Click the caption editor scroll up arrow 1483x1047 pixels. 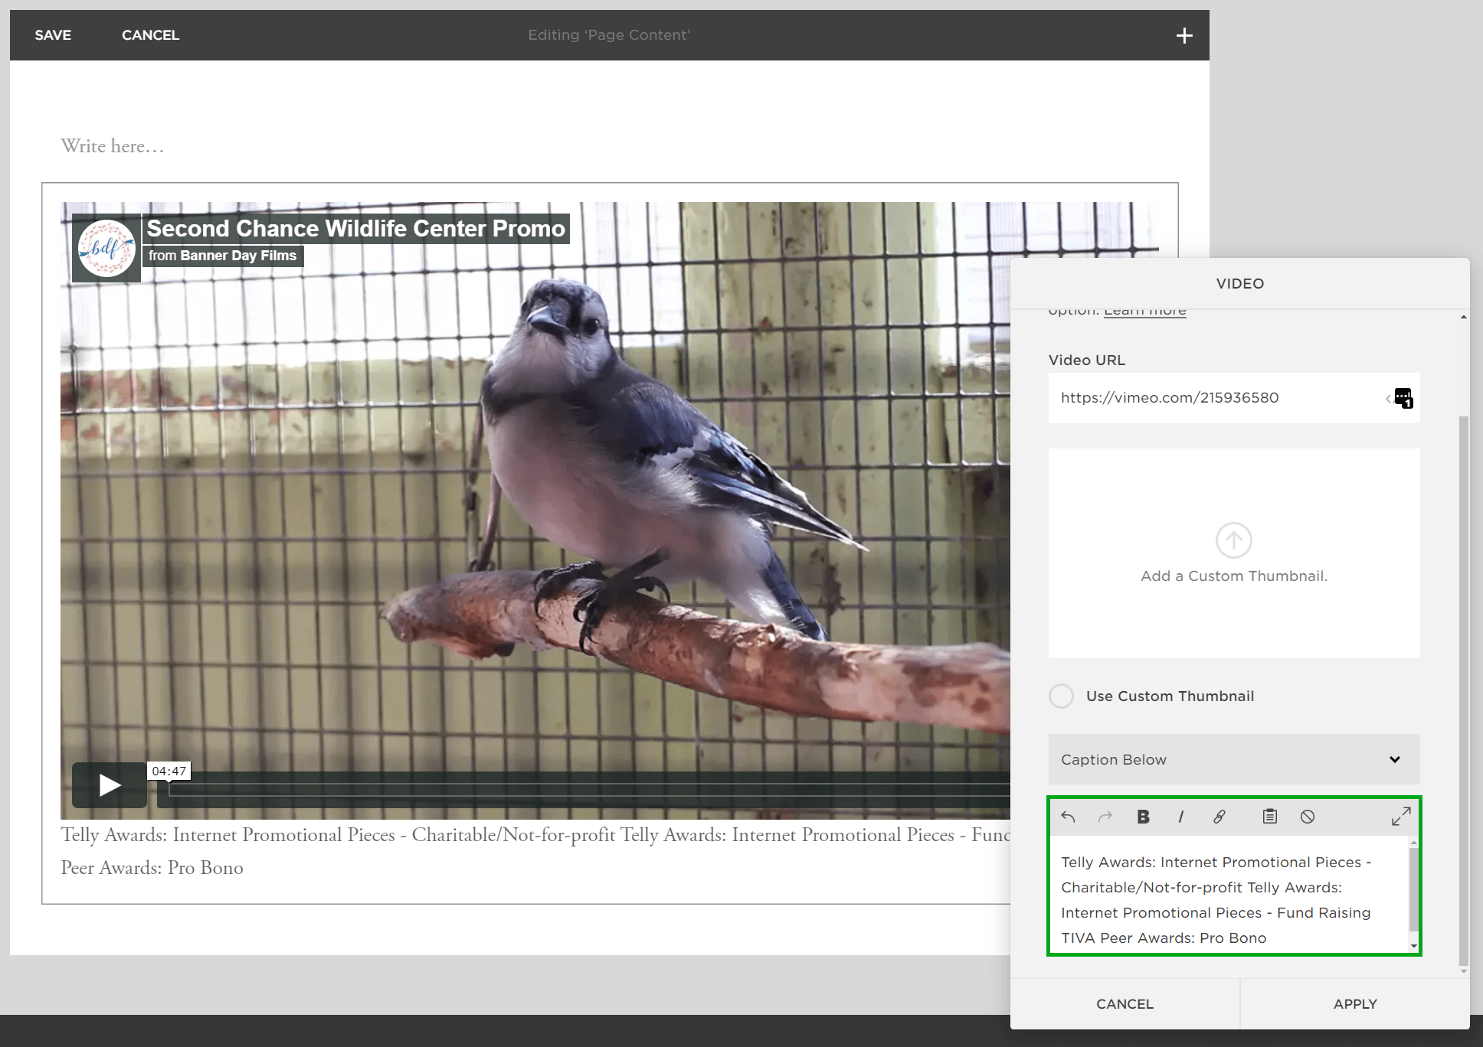(x=1414, y=843)
